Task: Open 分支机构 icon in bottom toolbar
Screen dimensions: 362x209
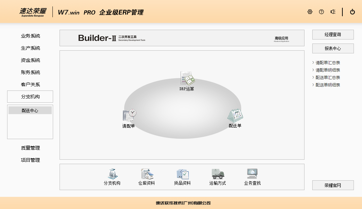Action: [112, 174]
